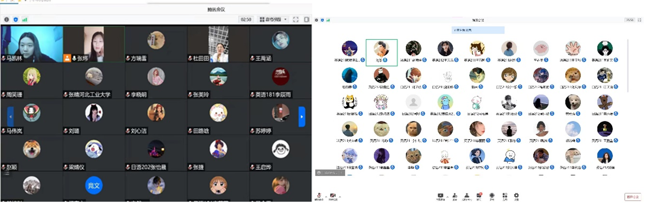The height and width of the screenshot is (206, 645).
Task: Select the green-highlighted participant in right window
Action: (382, 52)
